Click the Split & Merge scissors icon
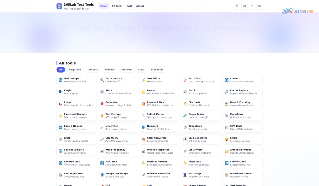 [144, 116]
